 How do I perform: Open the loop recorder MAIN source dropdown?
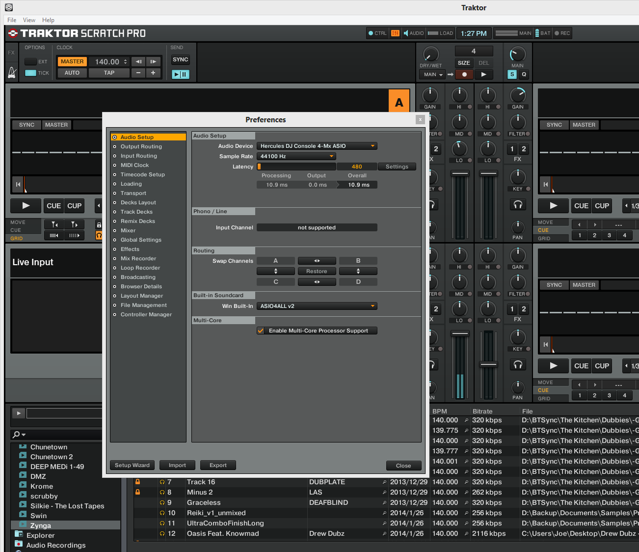(x=432, y=75)
